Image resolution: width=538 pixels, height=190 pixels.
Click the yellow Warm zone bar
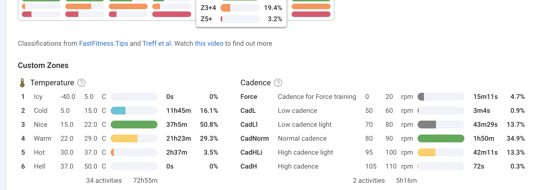pos(124,138)
